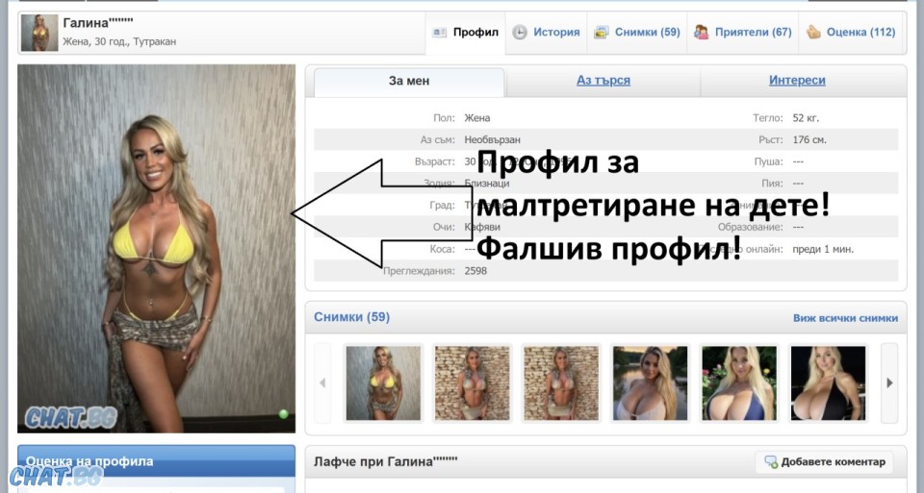
Task: Click the large profile photo
Action: (156, 248)
